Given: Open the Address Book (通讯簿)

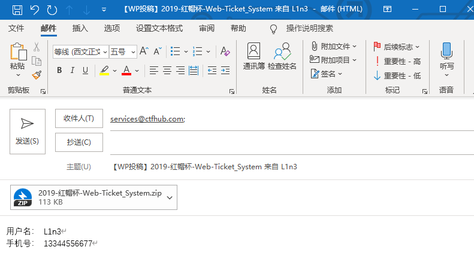Looking at the screenshot, I should [254, 57].
